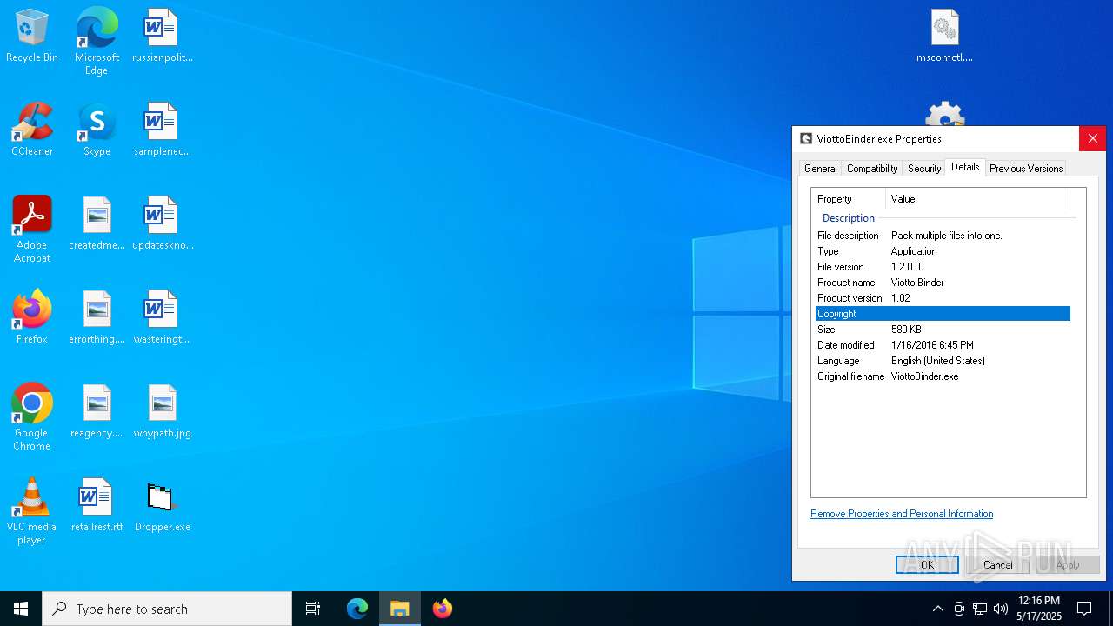Open Adobe Acrobat desktop shortcut

tap(32, 229)
